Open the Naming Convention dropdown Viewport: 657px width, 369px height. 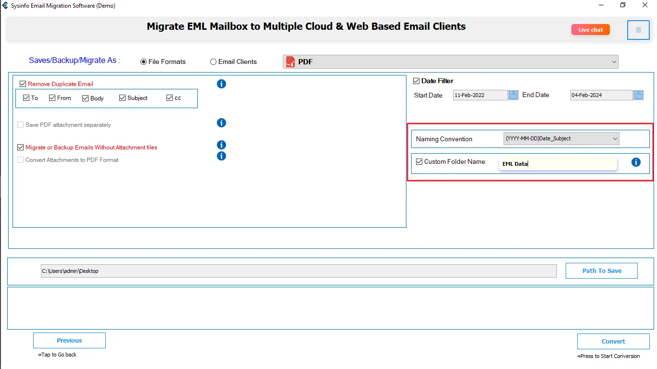tap(561, 139)
